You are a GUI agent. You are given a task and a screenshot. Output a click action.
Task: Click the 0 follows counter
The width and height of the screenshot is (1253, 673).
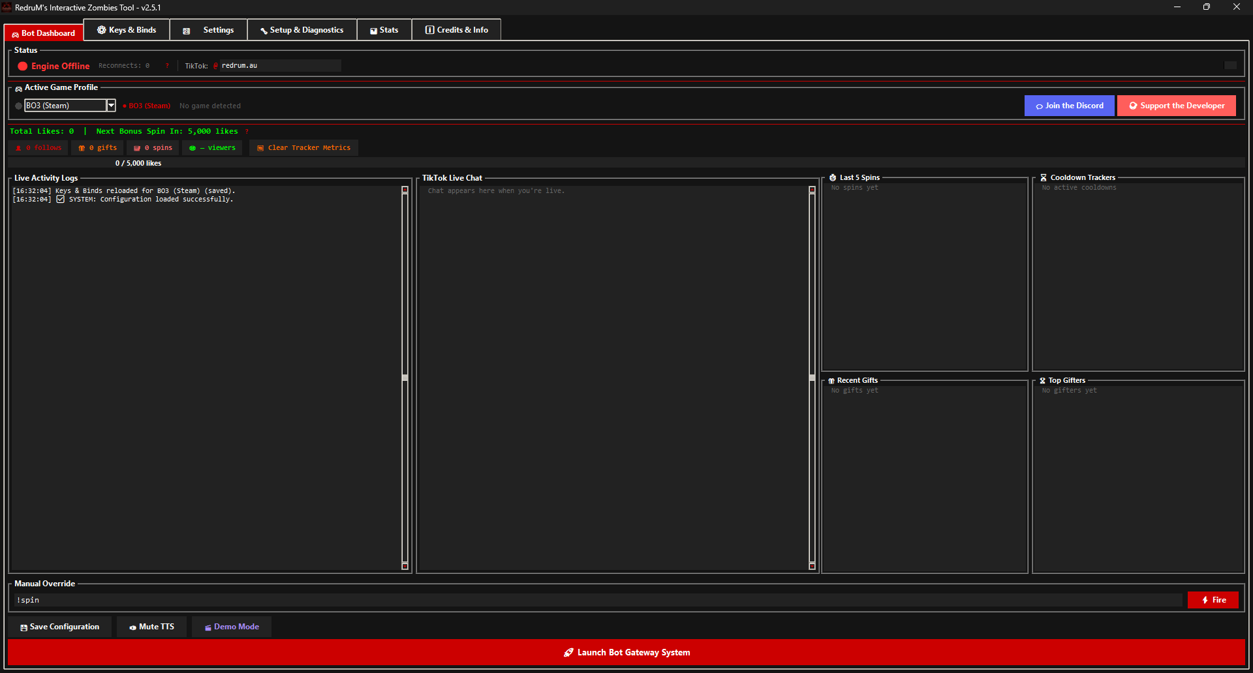point(39,148)
